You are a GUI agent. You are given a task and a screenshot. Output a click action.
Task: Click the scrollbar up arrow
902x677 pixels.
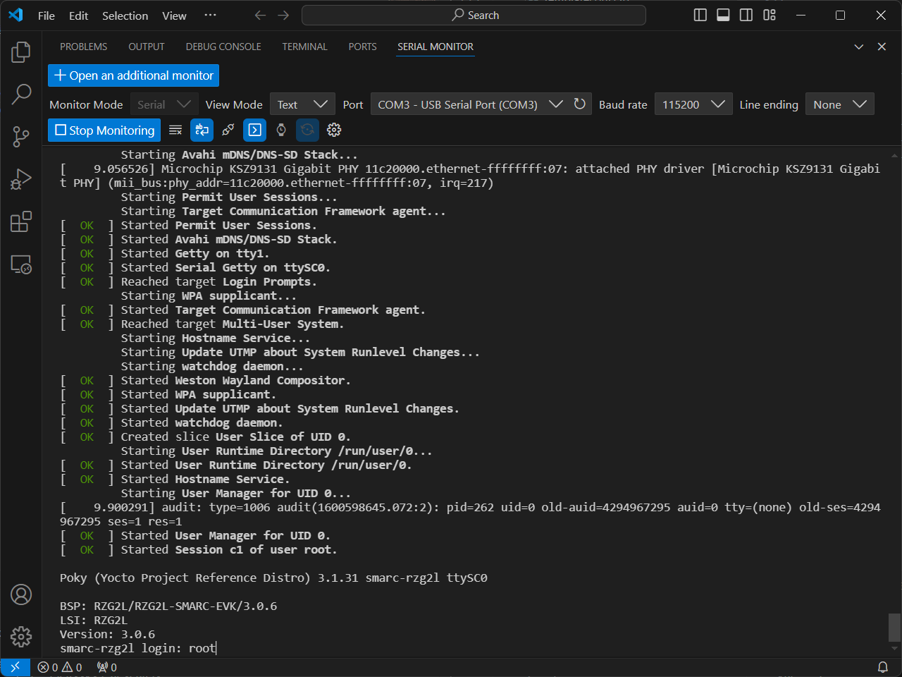[x=894, y=154]
